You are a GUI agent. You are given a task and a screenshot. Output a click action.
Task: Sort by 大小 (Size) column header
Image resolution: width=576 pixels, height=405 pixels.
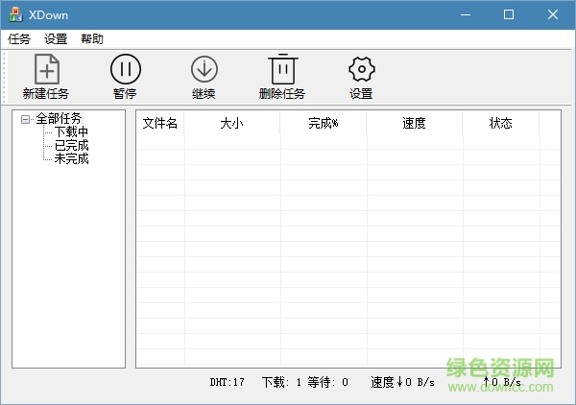pos(231,124)
